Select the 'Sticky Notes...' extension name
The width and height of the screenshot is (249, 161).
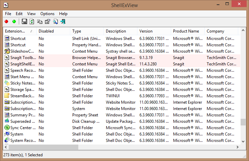pyautogui.click(x=23, y=83)
